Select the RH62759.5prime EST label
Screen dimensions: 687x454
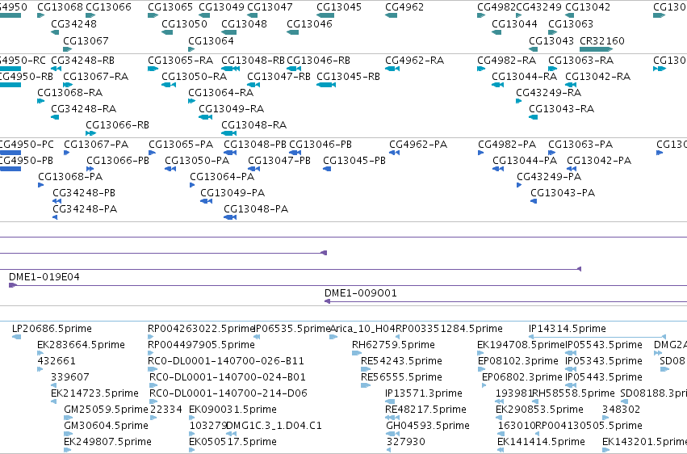click(393, 345)
